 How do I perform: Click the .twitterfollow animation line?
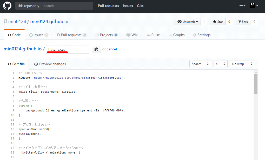click(50, 152)
